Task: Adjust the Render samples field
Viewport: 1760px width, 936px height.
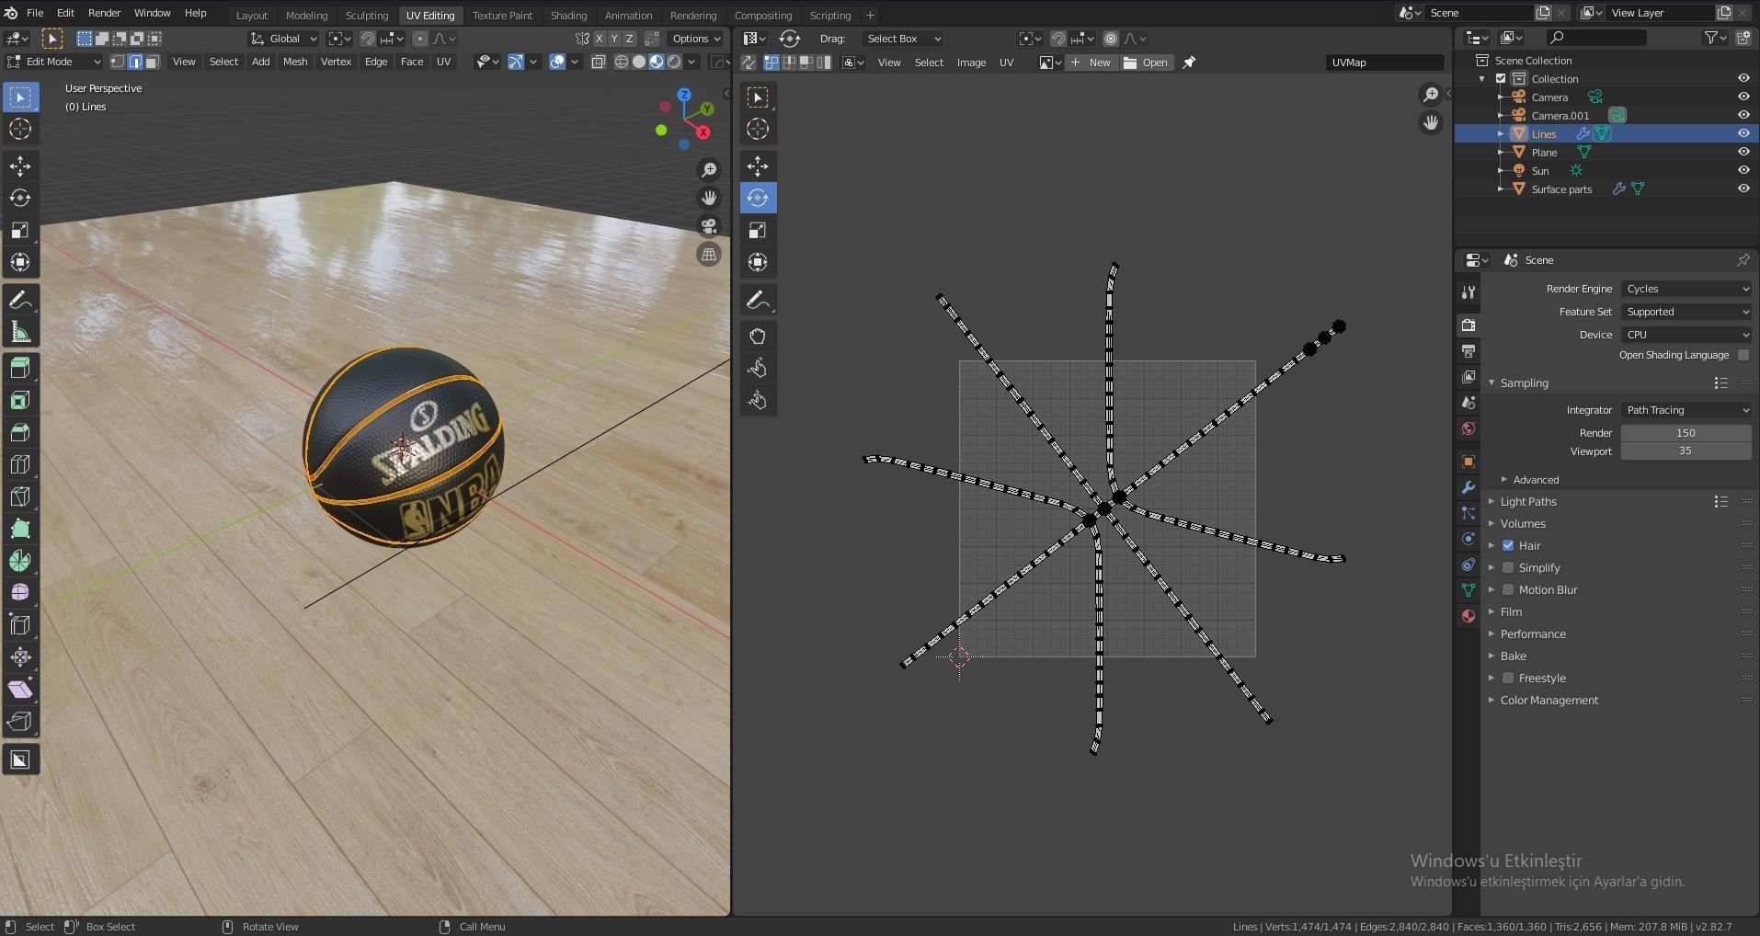Action: 1686,433
